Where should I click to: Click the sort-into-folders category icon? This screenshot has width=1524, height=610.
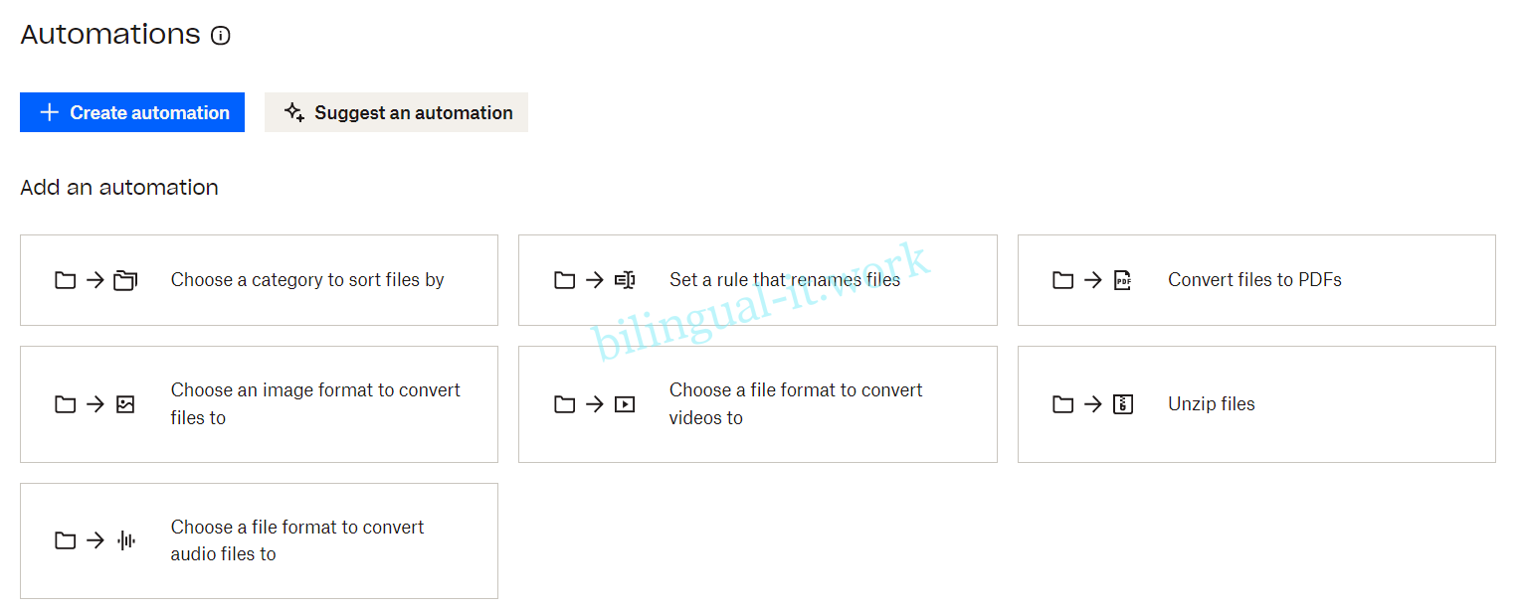(125, 280)
